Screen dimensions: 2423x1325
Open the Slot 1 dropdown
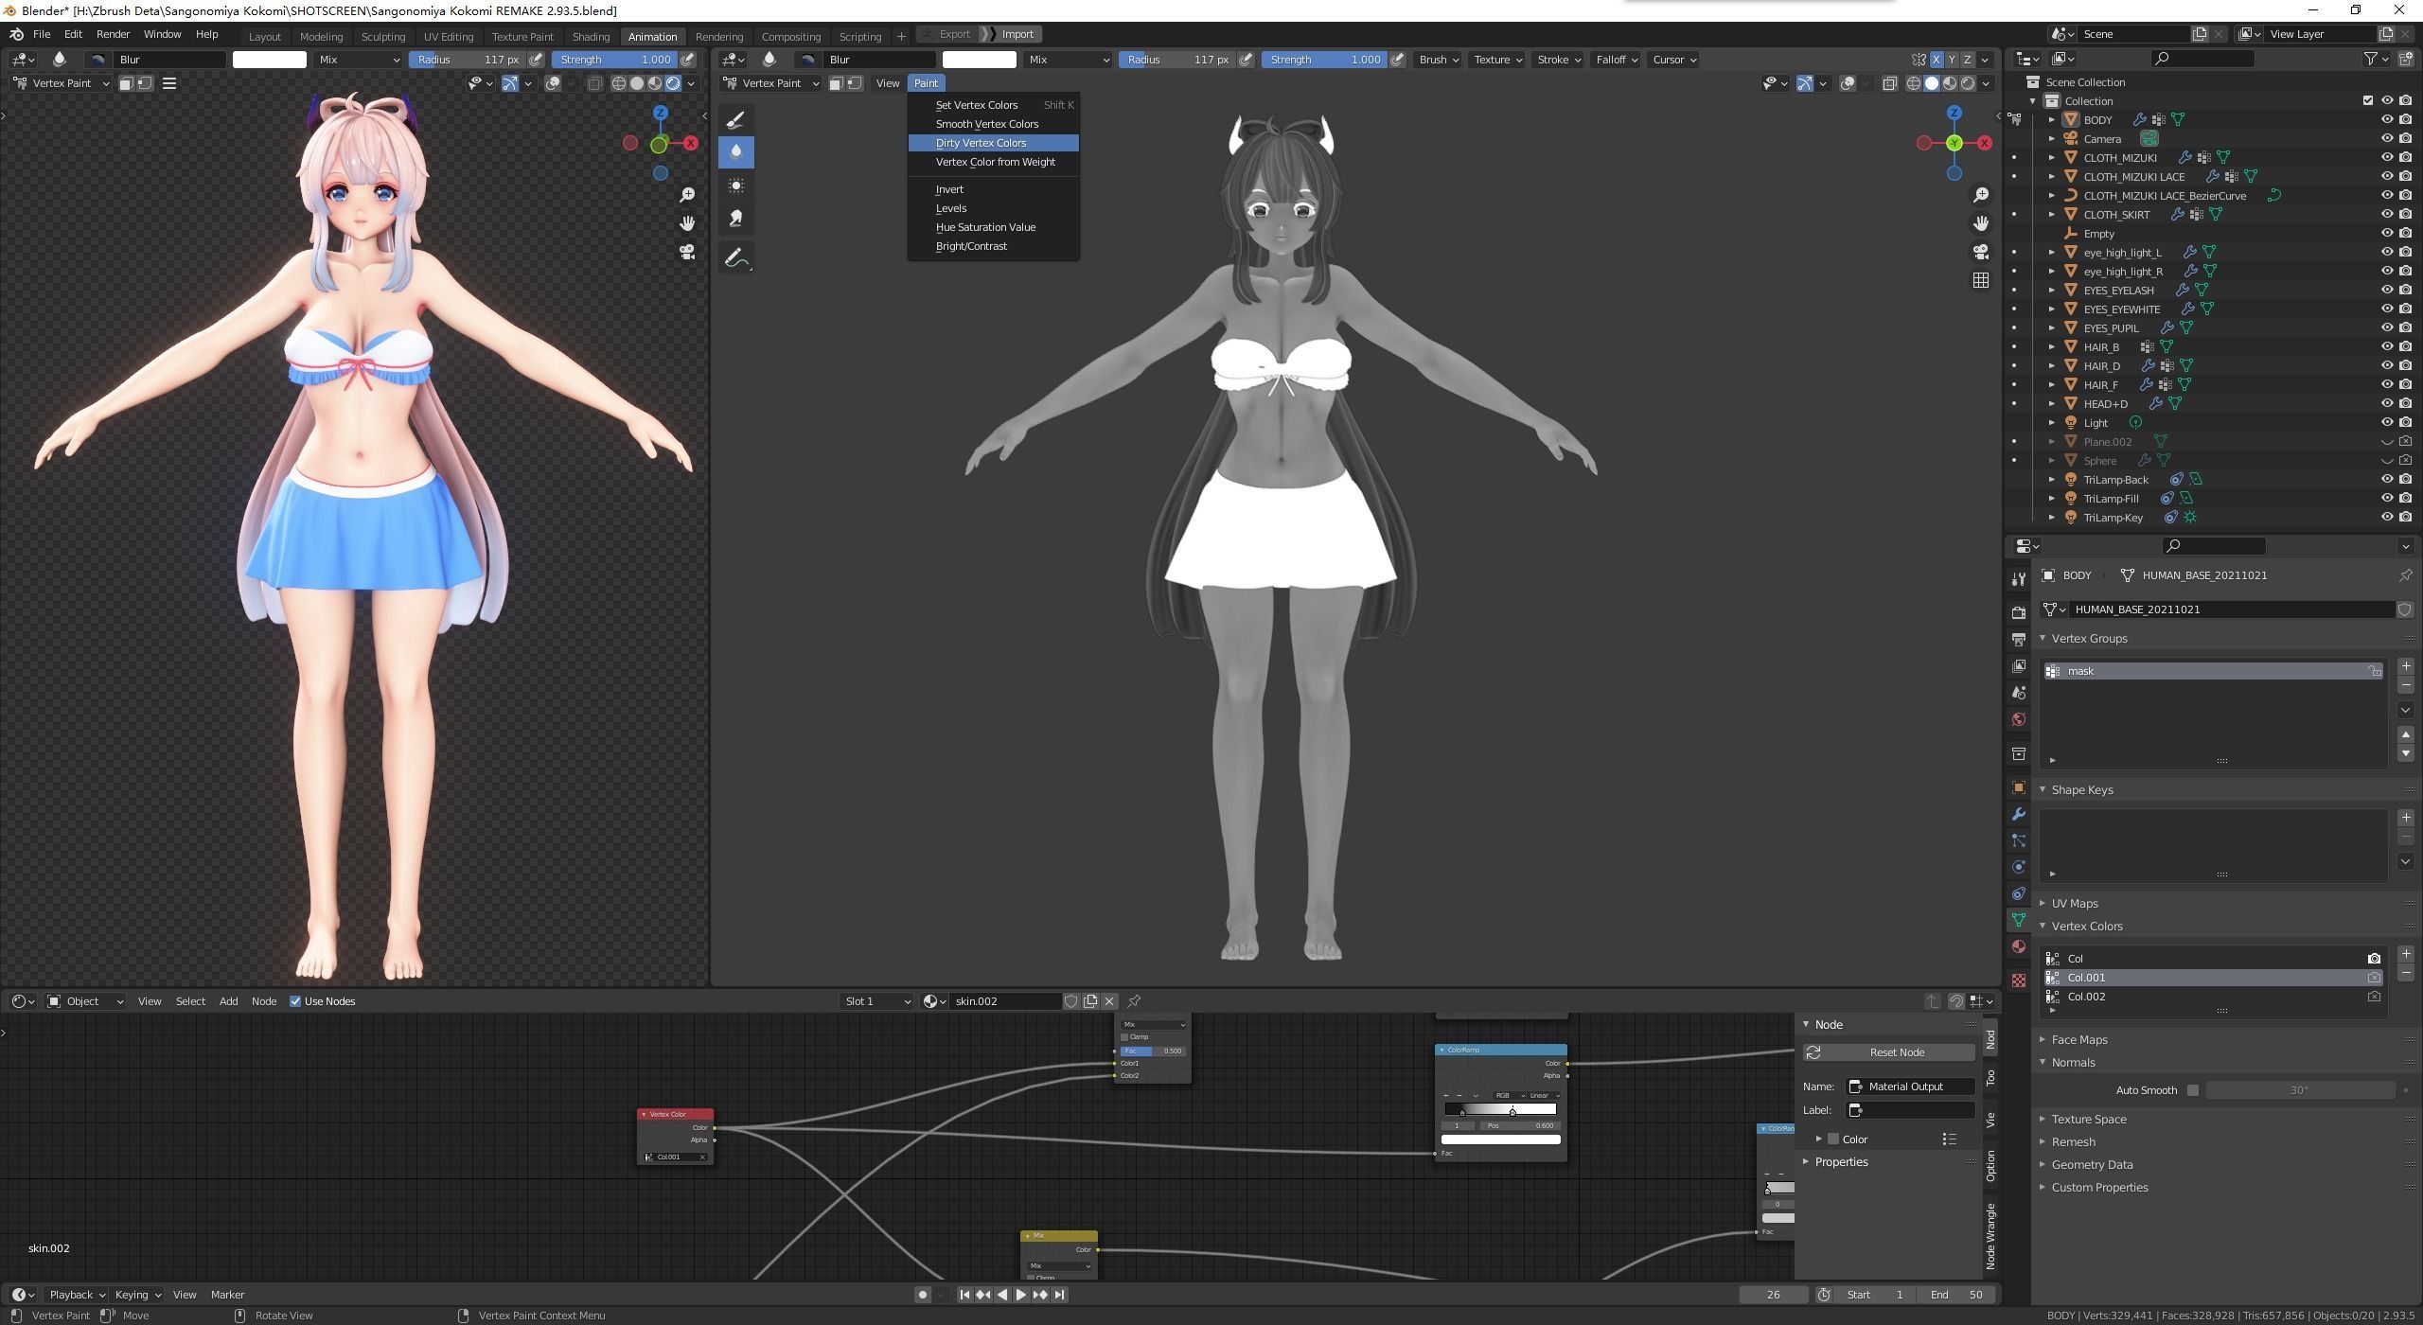tap(876, 1001)
